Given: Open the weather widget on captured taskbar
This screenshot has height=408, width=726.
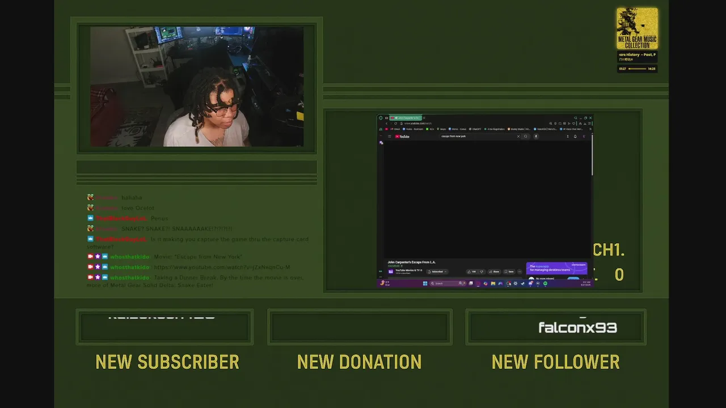Looking at the screenshot, I should coord(385,283).
